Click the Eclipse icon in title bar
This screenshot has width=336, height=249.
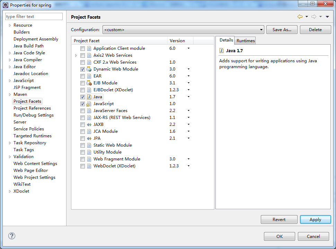5,5
